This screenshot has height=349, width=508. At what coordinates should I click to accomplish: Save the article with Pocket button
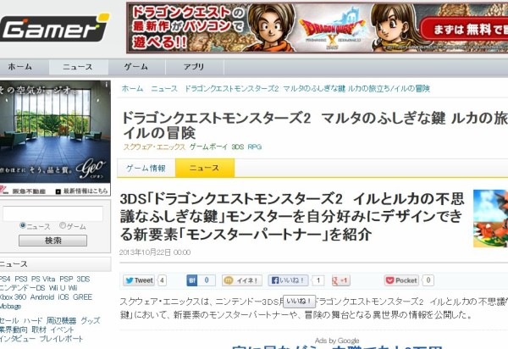tap(401, 280)
